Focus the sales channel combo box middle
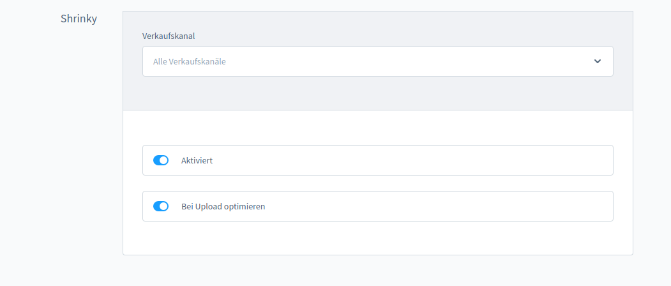The image size is (671, 286). (x=377, y=61)
